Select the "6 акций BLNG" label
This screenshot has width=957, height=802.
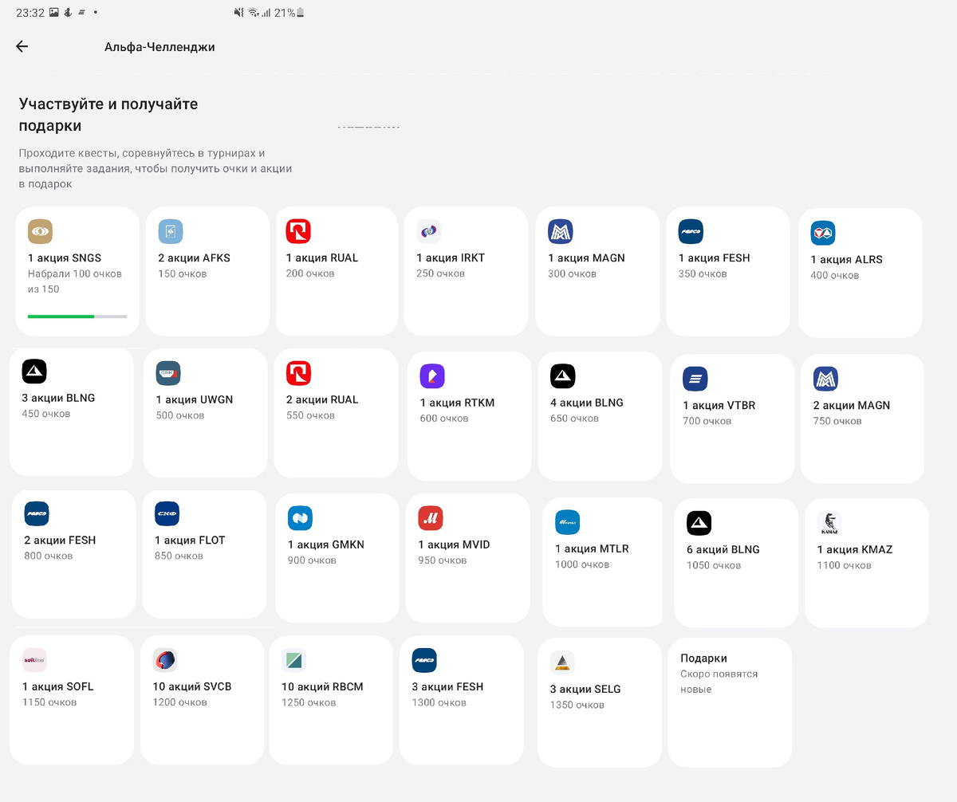click(x=723, y=549)
